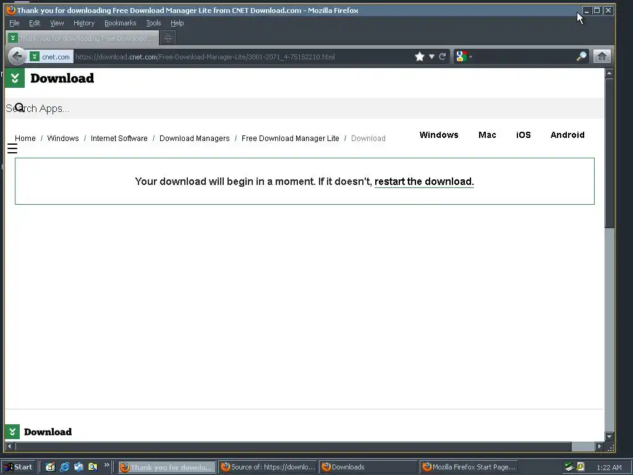
Task: Select the 'Thank you for downloading' browser tab
Action: coord(82,38)
